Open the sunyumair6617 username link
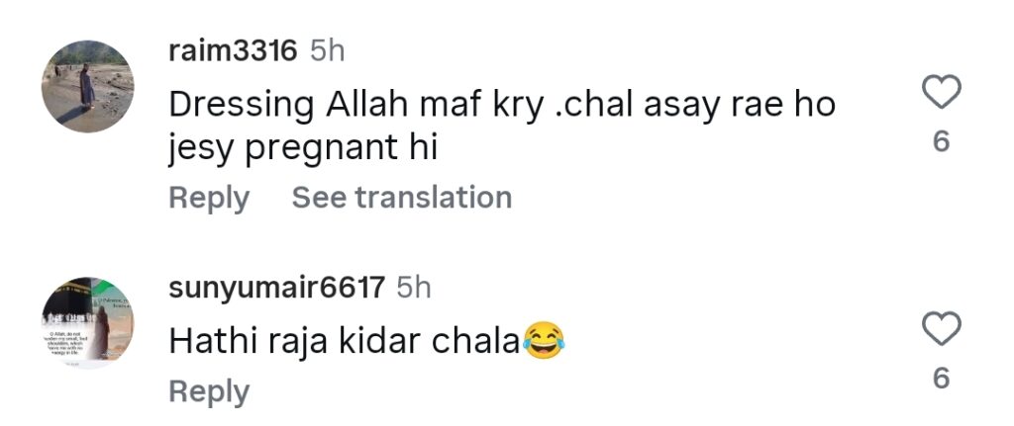The image size is (1014, 426). pyautogui.click(x=277, y=288)
